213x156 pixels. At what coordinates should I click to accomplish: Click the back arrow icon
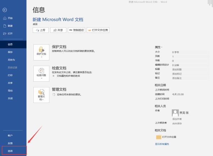(5, 10)
